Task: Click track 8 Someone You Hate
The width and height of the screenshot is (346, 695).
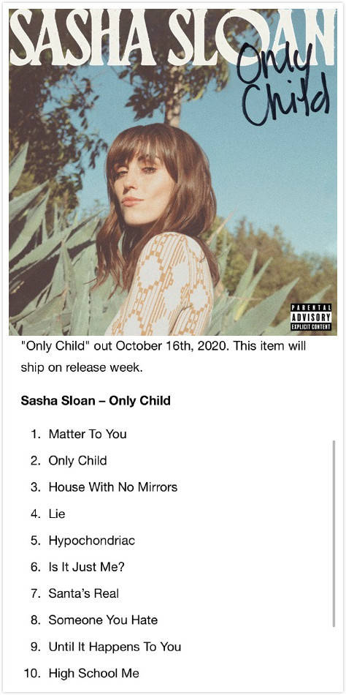Action: [x=103, y=620]
